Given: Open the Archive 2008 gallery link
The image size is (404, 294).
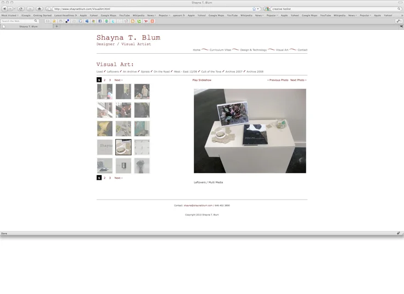Looking at the screenshot, I should (255, 71).
